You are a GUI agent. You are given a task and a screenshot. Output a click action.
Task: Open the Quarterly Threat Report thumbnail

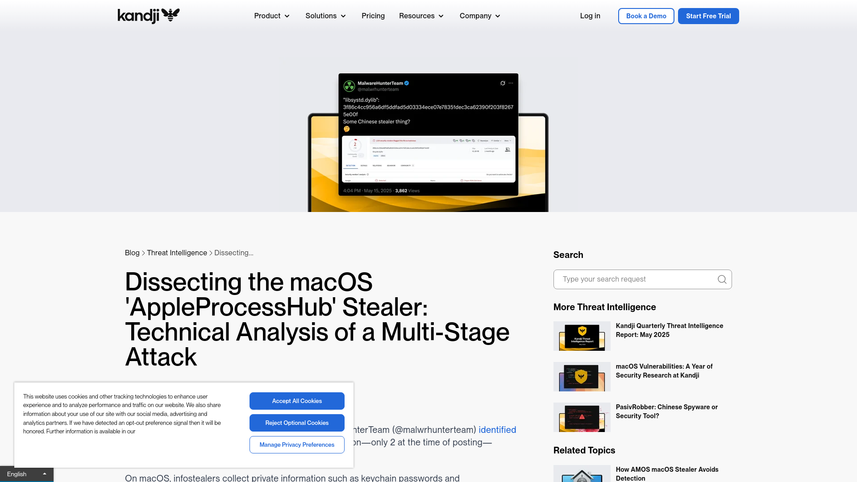582,336
